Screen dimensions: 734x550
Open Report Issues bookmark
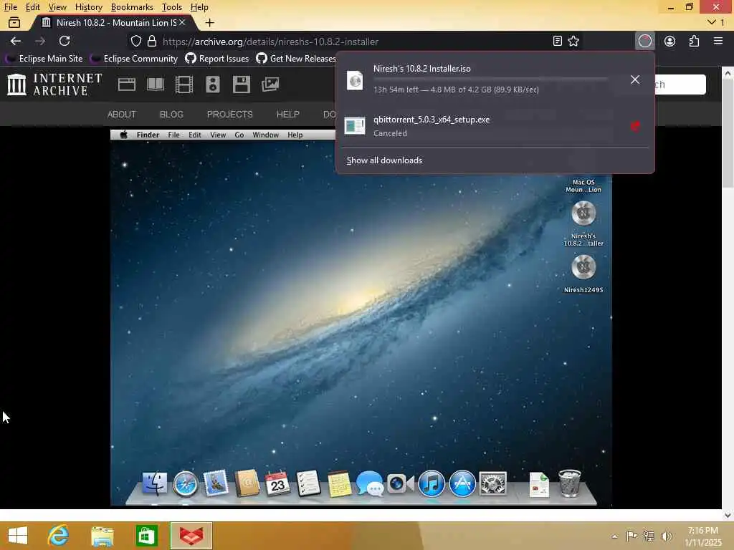click(x=216, y=59)
